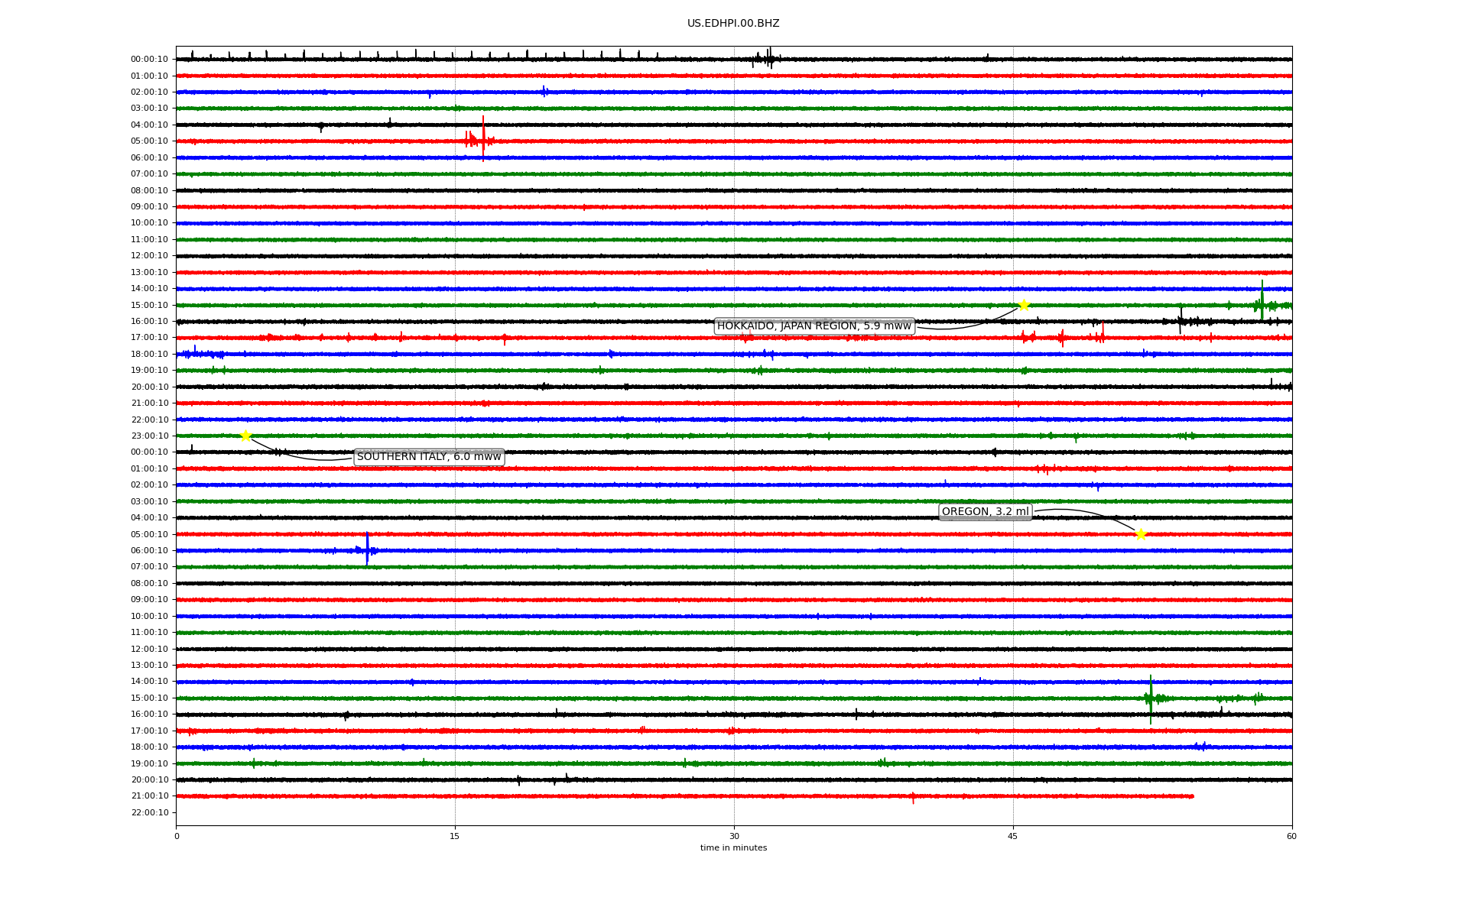Image resolution: width=1468 pixels, height=917 pixels.
Task: Click the end of the last red 21:00:10 trace
Action: pos(1192,796)
